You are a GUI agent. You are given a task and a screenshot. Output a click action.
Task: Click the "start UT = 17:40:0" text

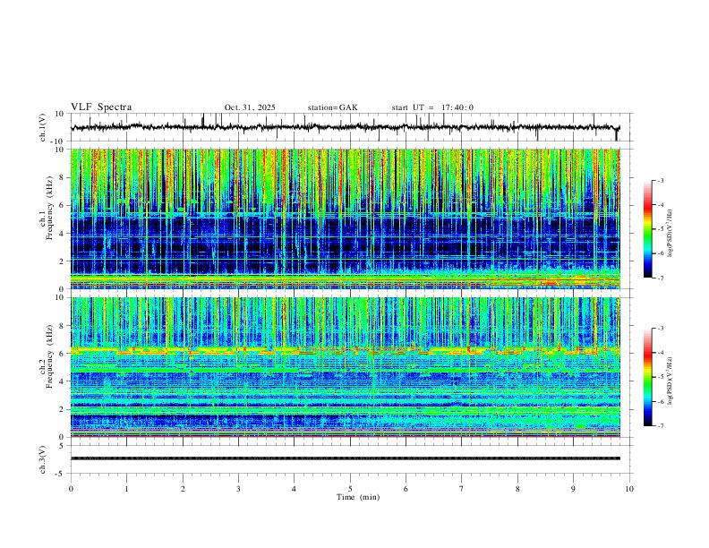(432, 107)
